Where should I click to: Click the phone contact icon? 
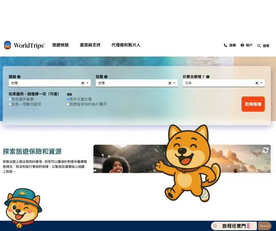click(x=225, y=45)
